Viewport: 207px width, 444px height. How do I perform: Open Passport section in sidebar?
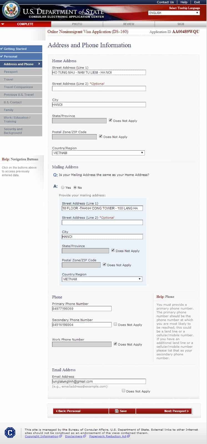click(21, 72)
